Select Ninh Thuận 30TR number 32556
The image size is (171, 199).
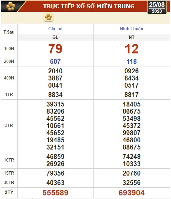point(132,183)
